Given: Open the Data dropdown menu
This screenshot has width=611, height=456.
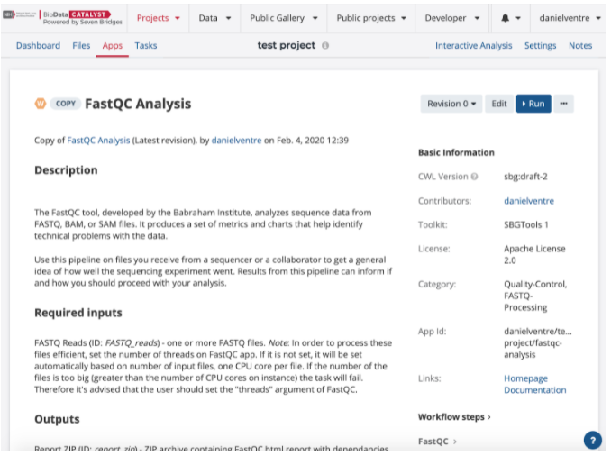Looking at the screenshot, I should coord(214,18).
